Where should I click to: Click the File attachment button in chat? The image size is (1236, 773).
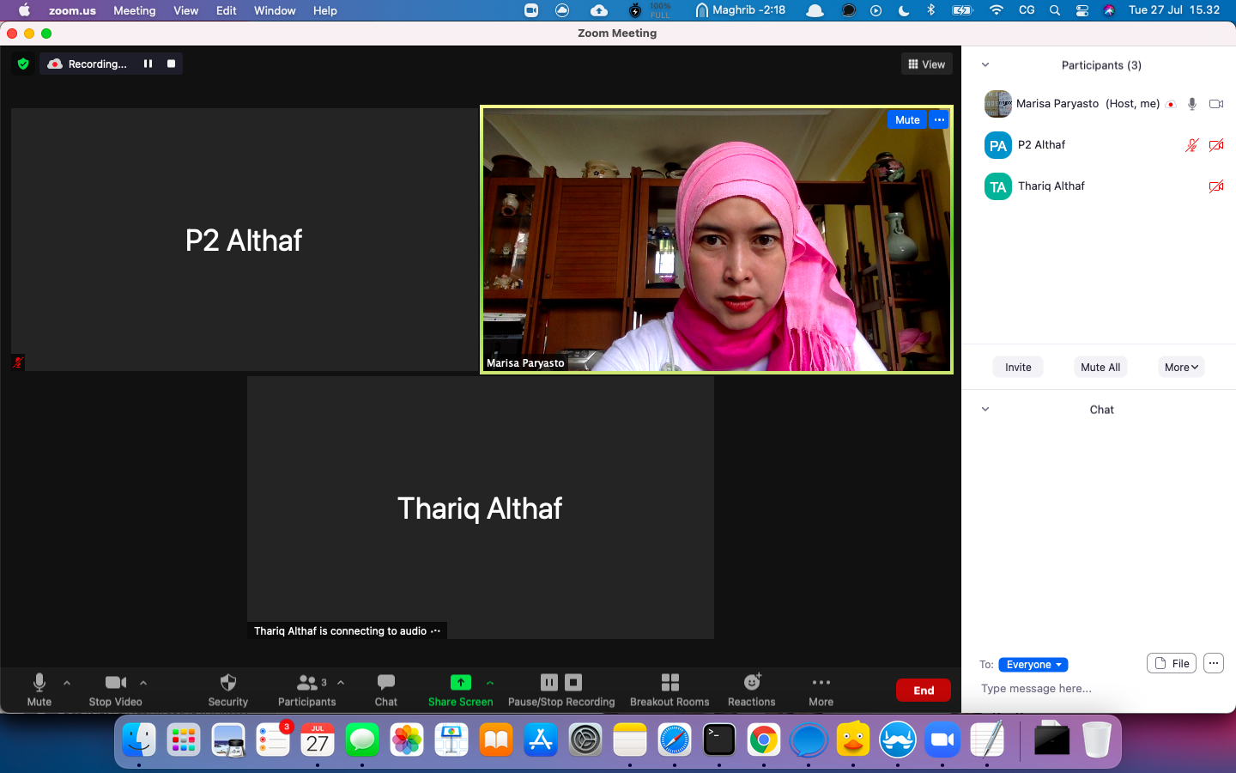[1172, 663]
